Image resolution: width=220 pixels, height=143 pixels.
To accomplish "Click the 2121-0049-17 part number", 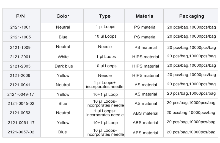I will click(x=20, y=94).
